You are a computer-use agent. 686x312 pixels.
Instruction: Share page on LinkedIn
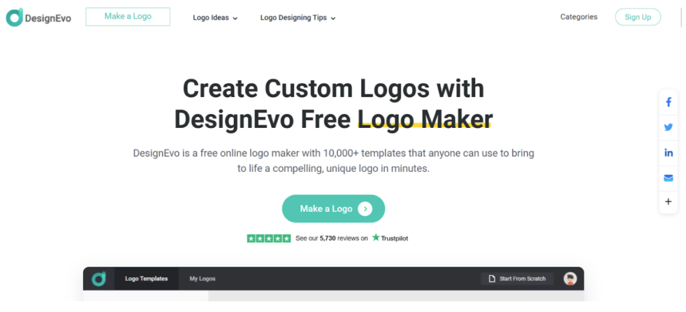click(x=668, y=152)
